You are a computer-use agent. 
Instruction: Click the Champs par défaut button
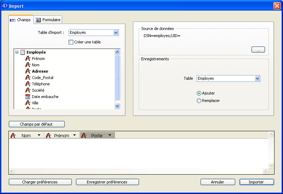37,124
